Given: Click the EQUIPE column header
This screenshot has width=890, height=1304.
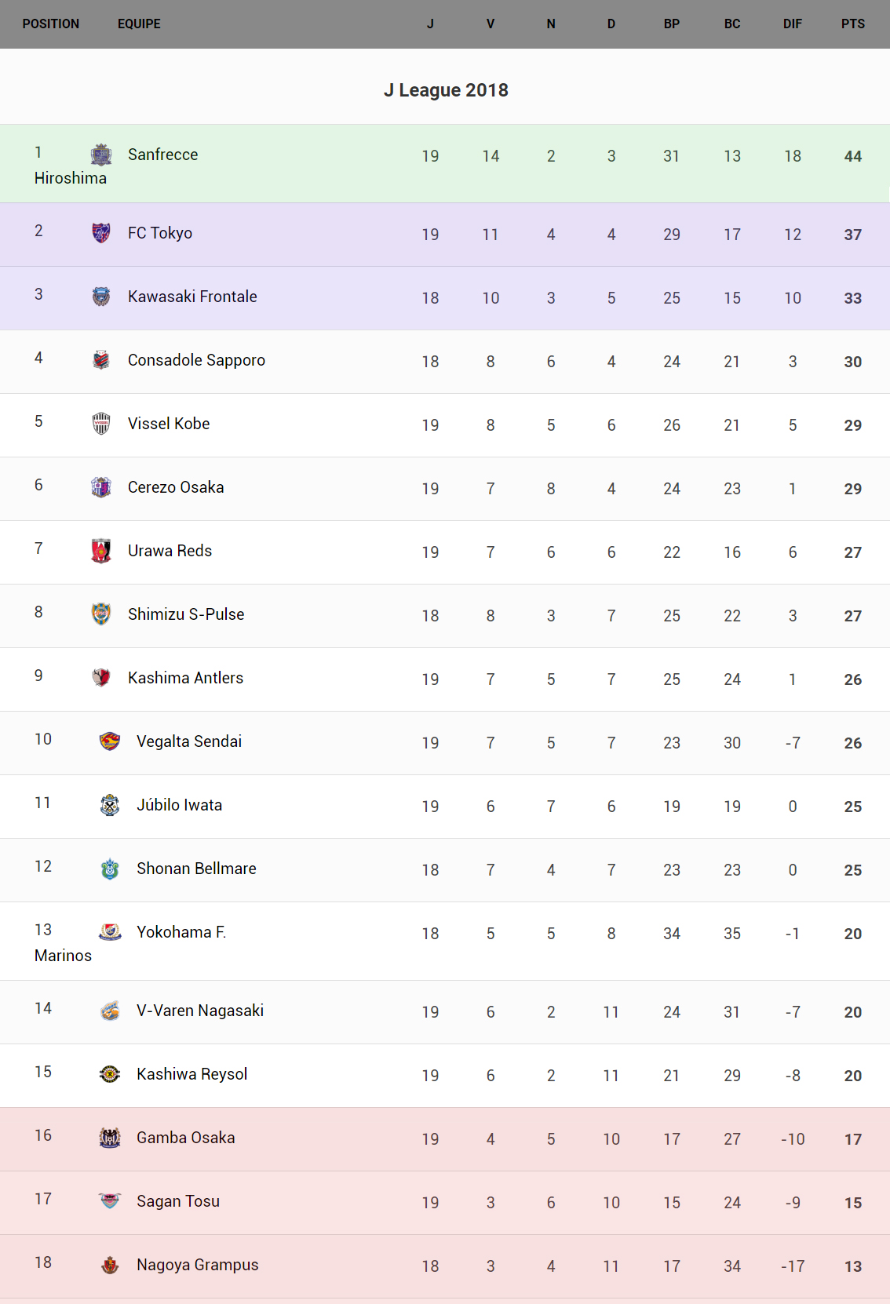Looking at the screenshot, I should pos(139,24).
